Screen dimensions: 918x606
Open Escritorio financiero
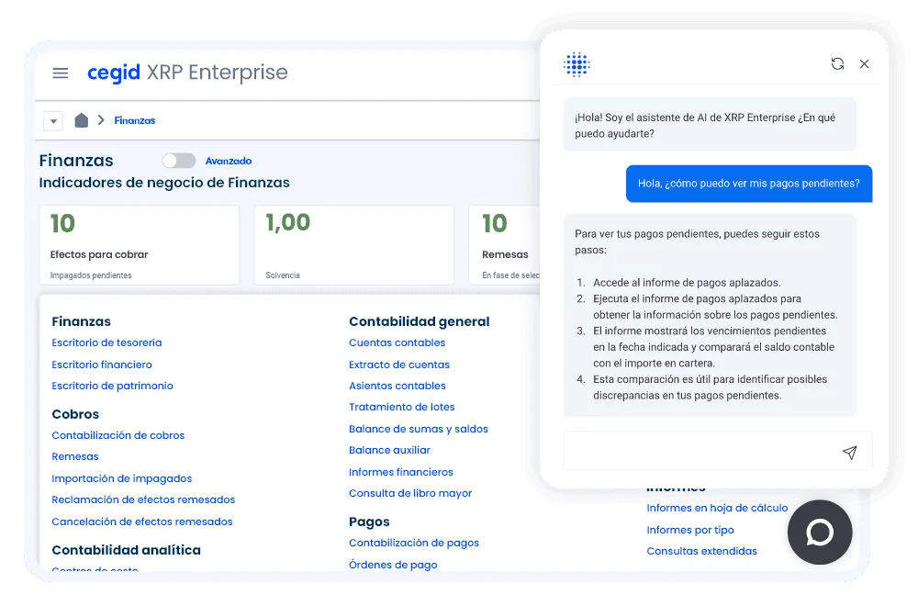click(x=102, y=365)
